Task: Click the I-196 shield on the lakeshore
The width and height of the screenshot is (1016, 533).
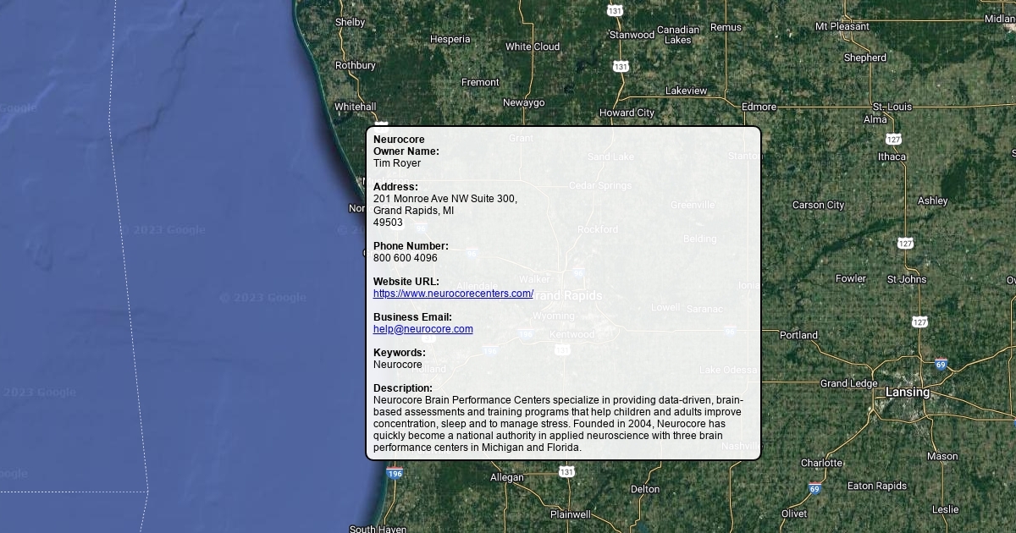Action: 395,474
